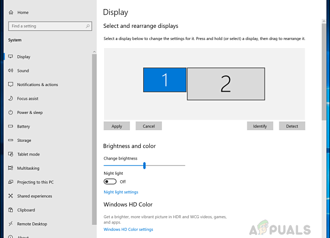Screen dimensions: 330x238
Task: Click the main page scrollbar thumb
Action: [x=324, y=72]
